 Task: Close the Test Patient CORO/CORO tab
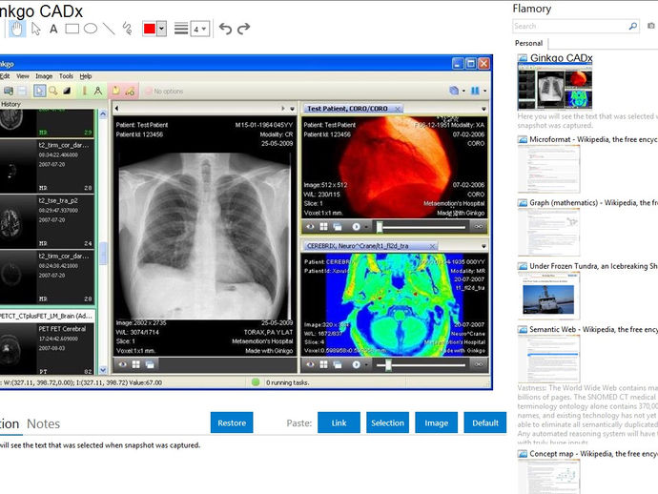tap(398, 109)
